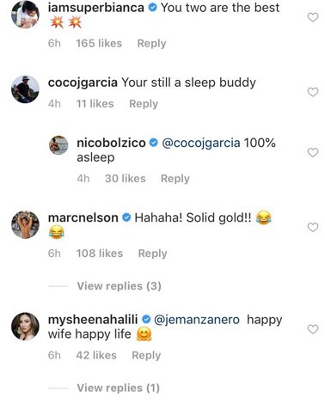Open iamsuperbianca's profile picture

coord(25,15)
